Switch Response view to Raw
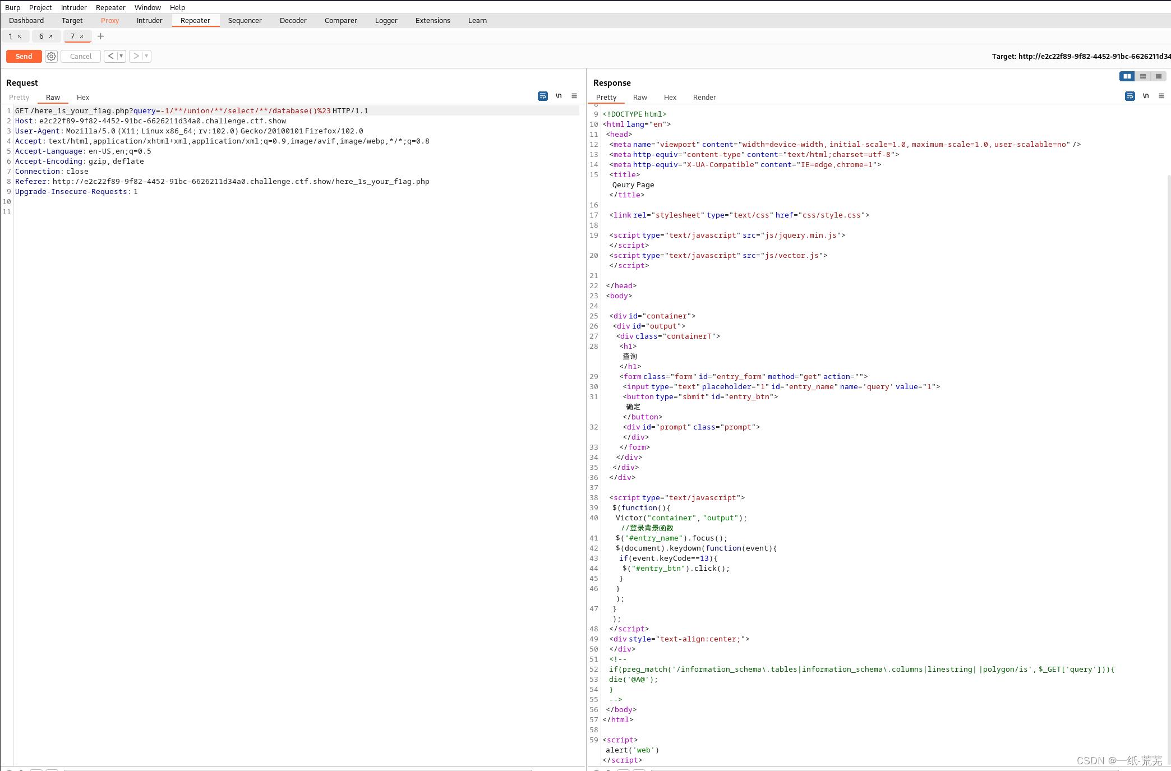 [x=640, y=97]
